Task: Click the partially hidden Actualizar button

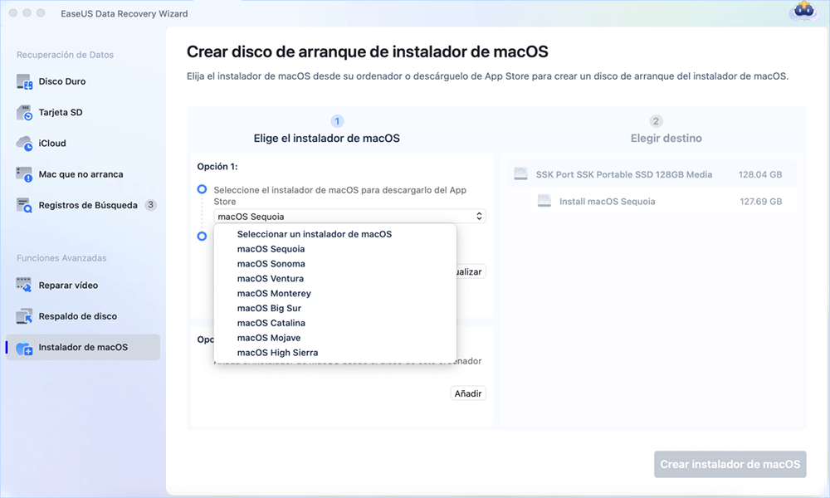Action: point(471,271)
